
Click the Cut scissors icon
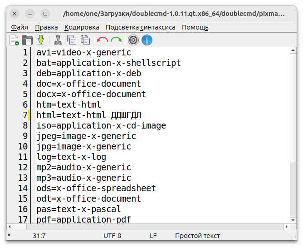[x=58, y=40]
